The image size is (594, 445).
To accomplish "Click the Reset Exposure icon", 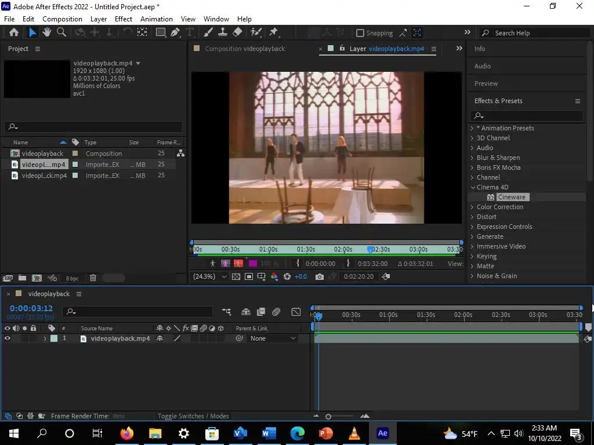I will pyautogui.click(x=287, y=276).
